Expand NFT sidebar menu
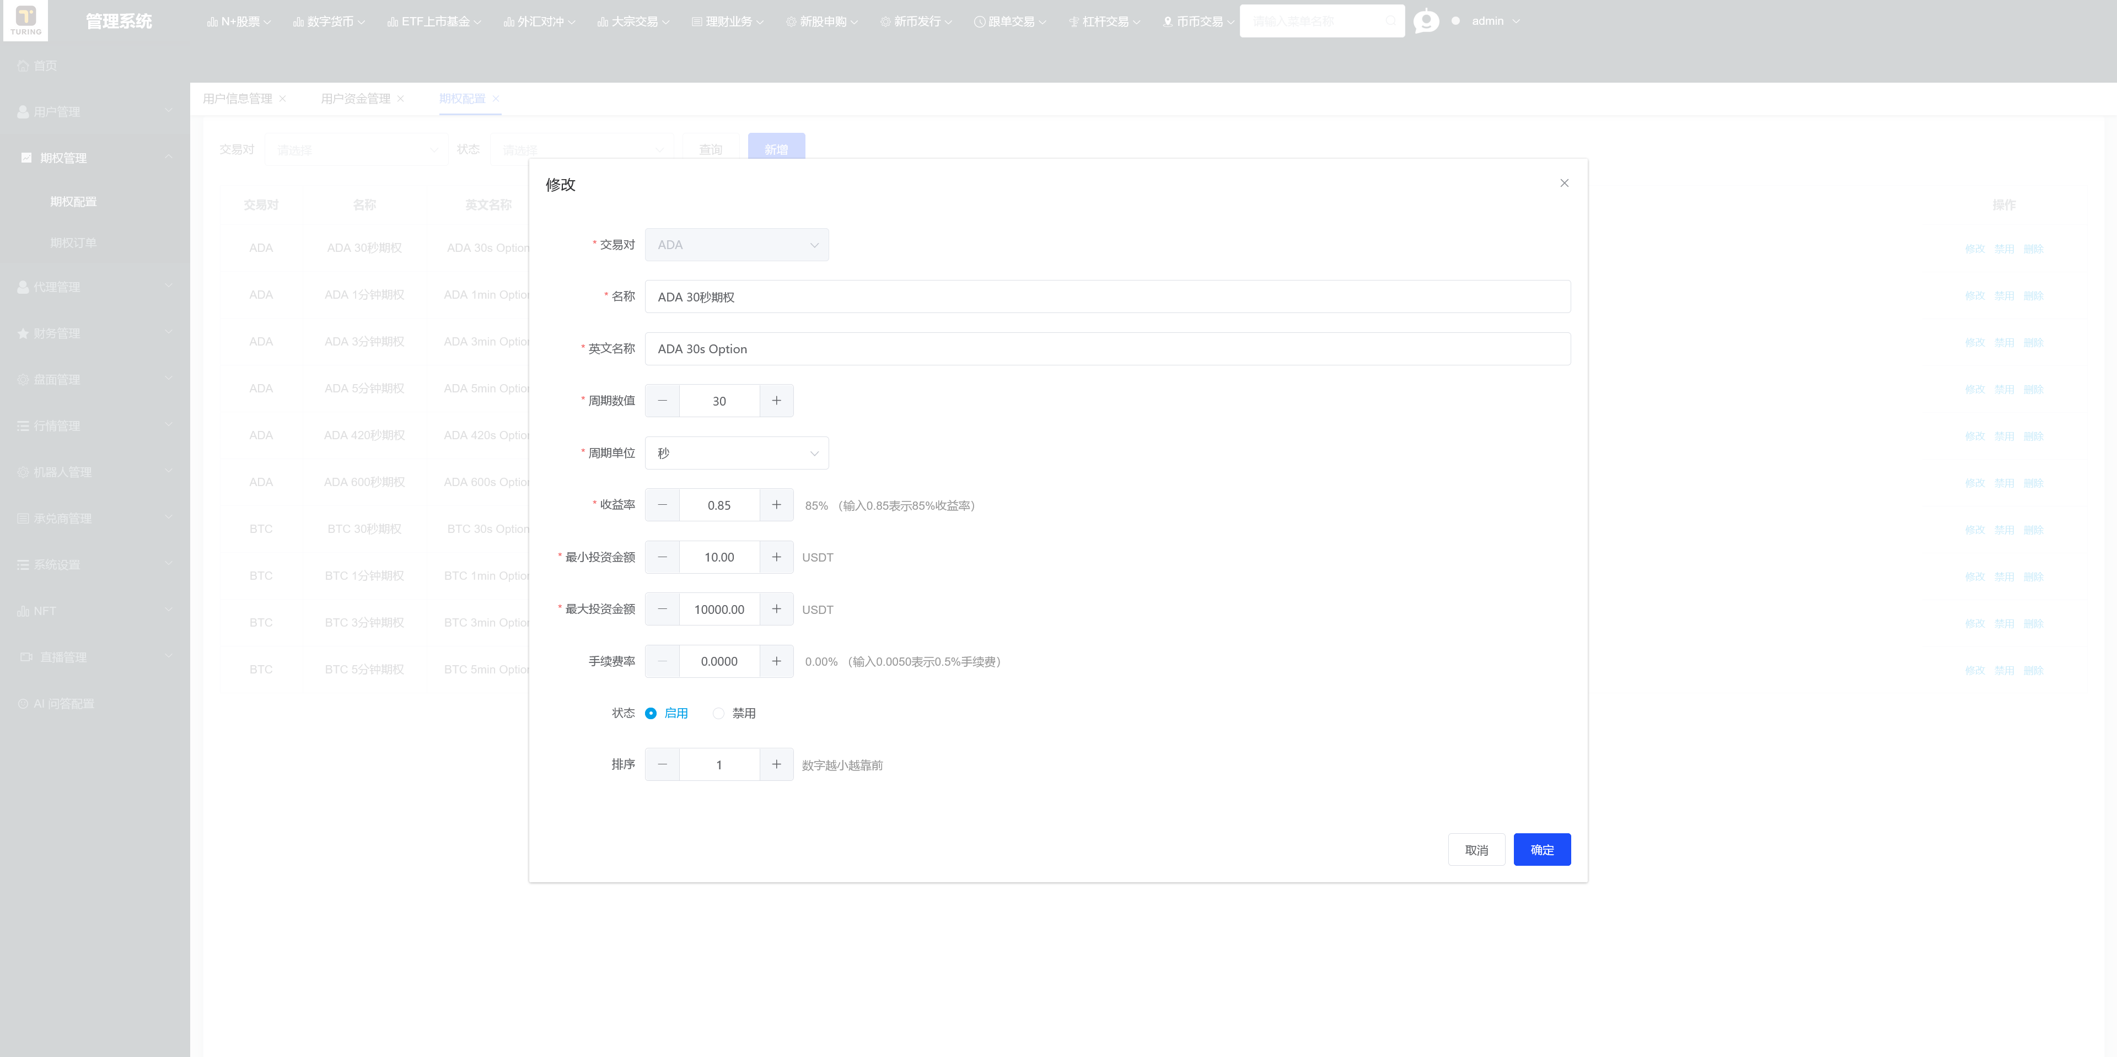Screen dimensions: 2117x1057 click(x=94, y=610)
